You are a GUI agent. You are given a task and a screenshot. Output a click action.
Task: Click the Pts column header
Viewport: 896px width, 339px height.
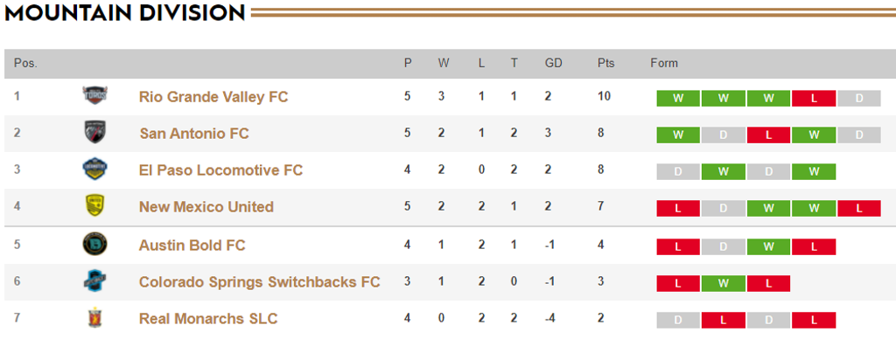(605, 64)
